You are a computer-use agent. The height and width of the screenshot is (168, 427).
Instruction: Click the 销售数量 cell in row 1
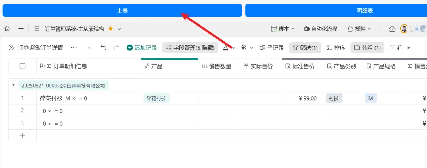[219, 98]
